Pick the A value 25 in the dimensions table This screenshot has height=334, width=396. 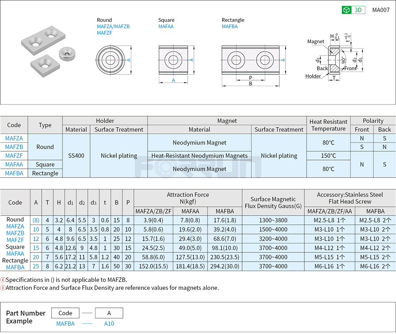[36, 266]
